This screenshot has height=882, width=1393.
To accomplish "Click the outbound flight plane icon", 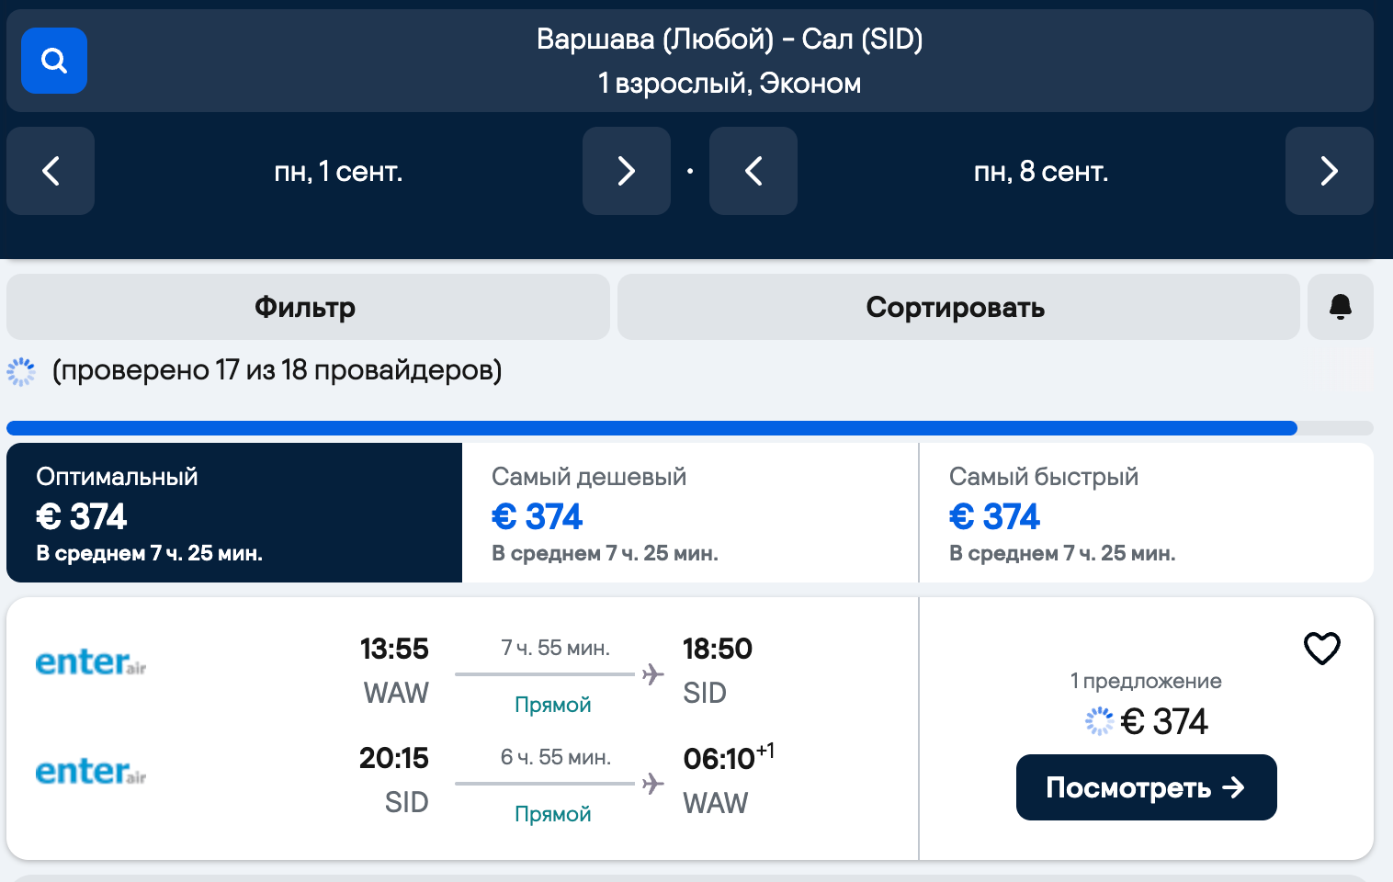I will [652, 674].
